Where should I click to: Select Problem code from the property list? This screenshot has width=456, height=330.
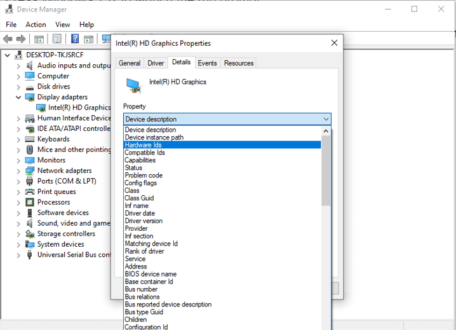click(222, 175)
